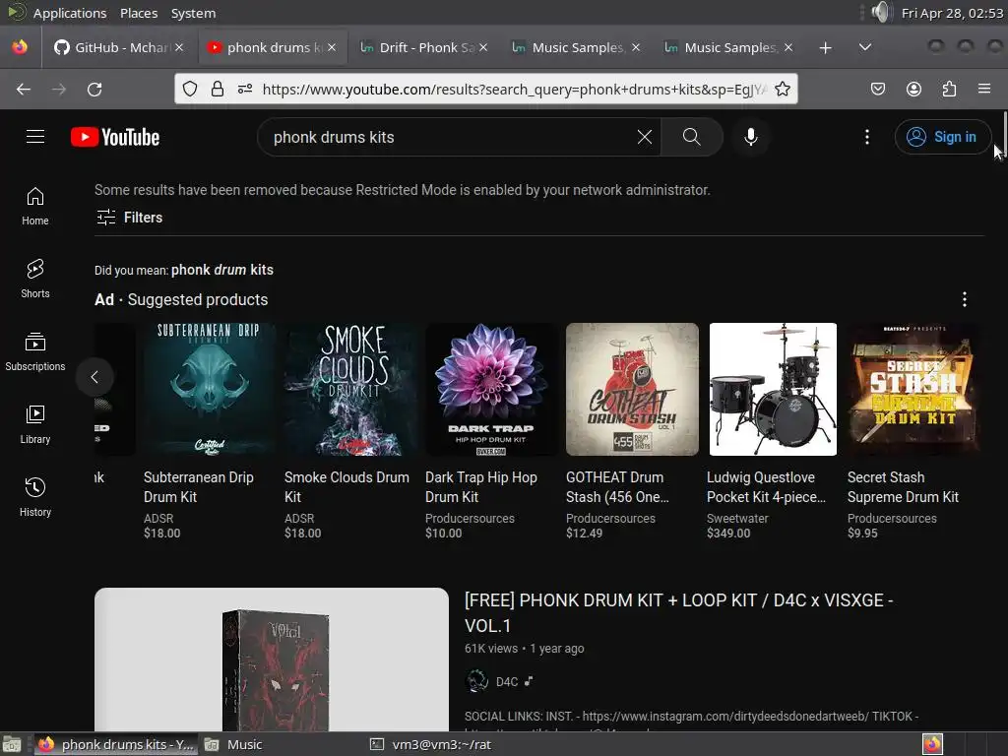Click 'phonk drum kits' suggestion link
1008x756 pixels.
[222, 270]
